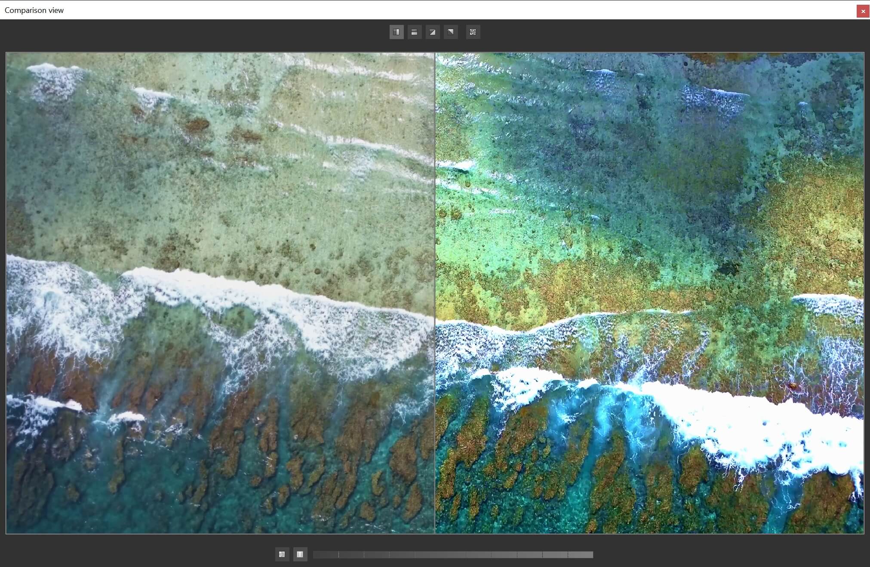870x567 pixels.
Task: Pick the second-darkest background shade segment
Action: 351,555
